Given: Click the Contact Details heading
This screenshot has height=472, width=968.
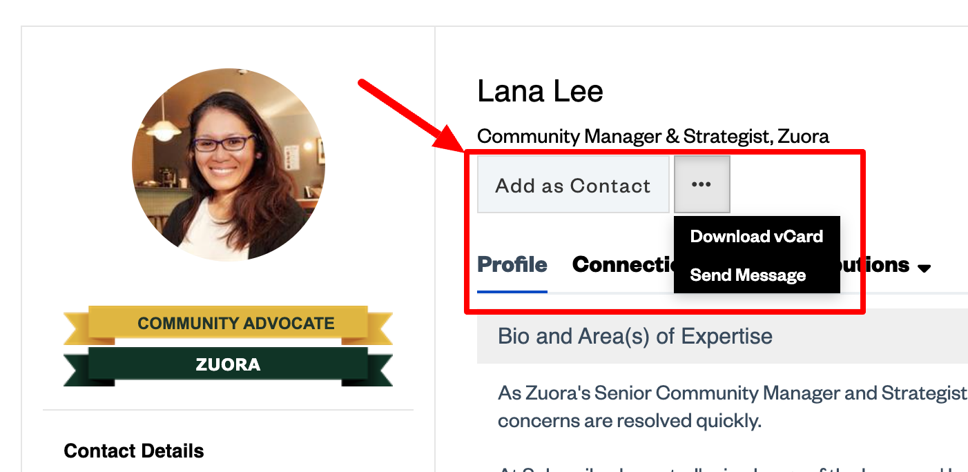Looking at the screenshot, I should 134,451.
